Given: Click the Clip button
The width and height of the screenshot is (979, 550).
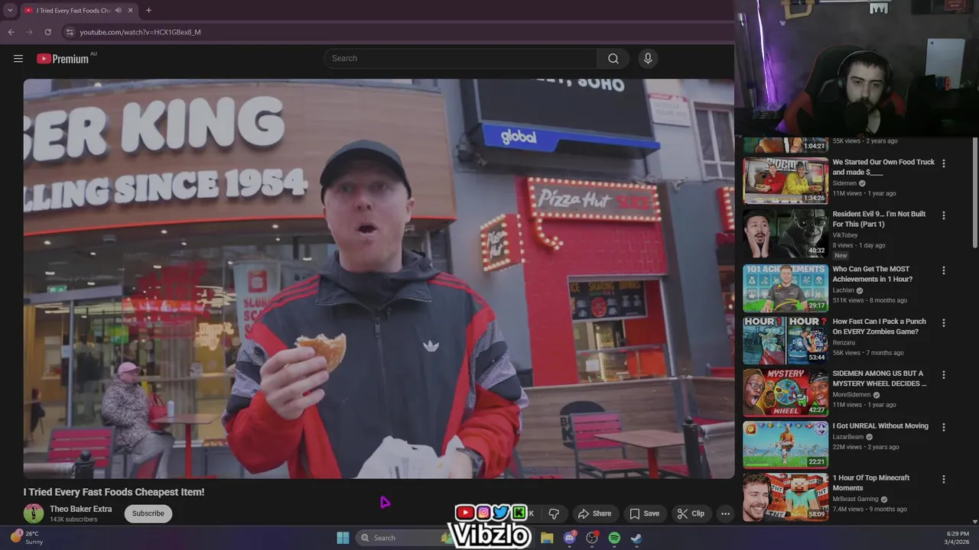Looking at the screenshot, I should 690,513.
